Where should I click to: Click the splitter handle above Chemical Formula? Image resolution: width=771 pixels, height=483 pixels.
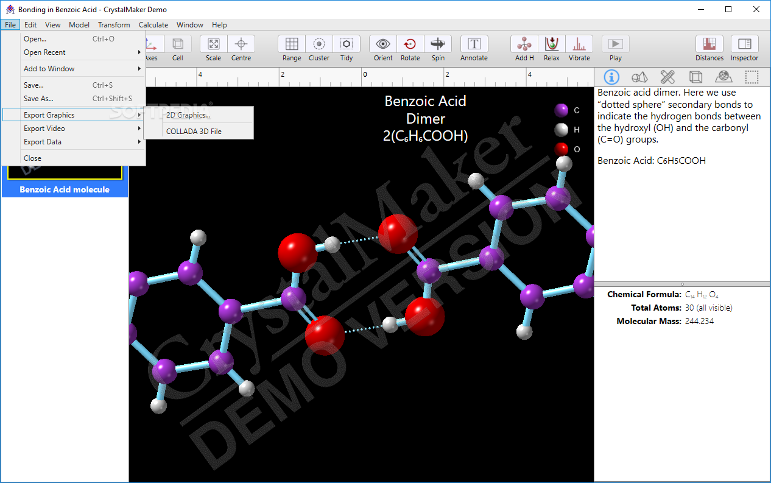(682, 284)
